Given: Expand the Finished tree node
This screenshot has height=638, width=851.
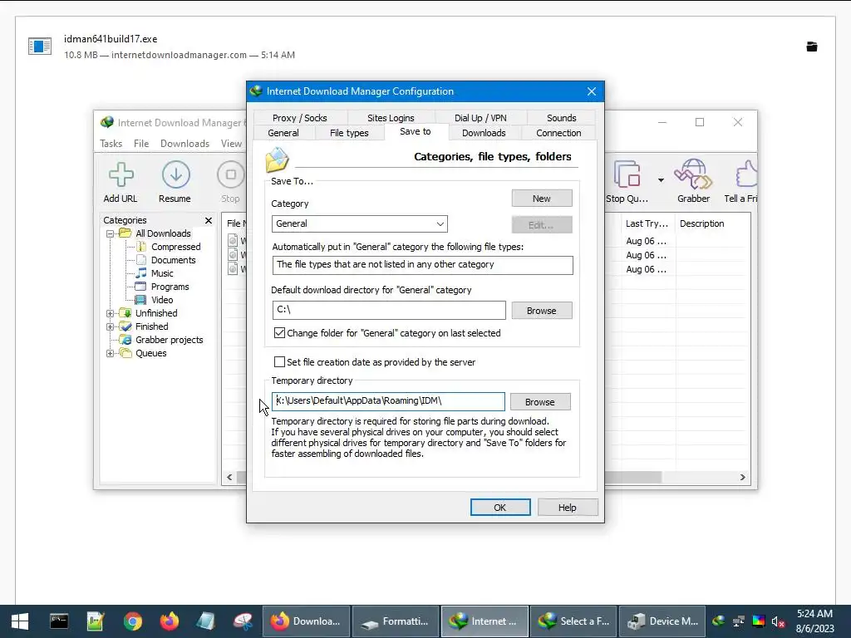Looking at the screenshot, I should coord(111,326).
